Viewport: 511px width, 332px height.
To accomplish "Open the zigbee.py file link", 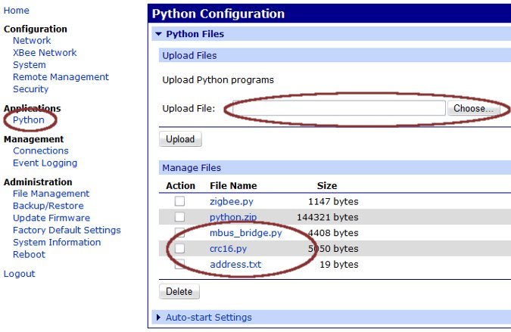I will 231,201.
